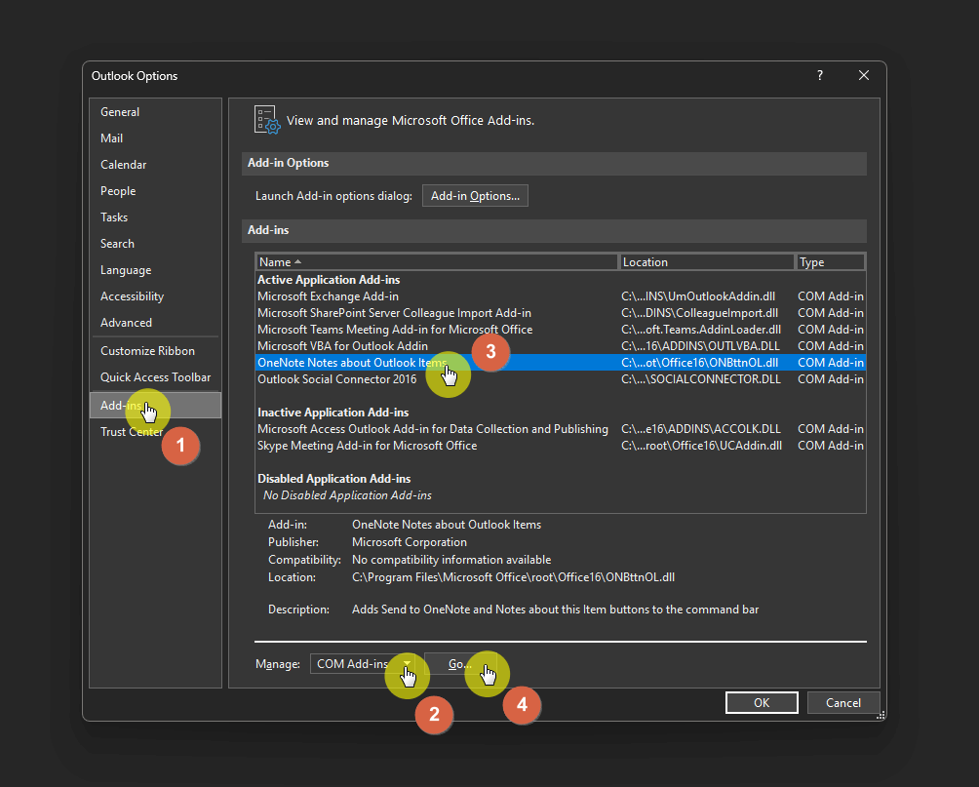
Task: Select Microsoft Teams Meeting Add-in for Microsoft Office
Action: pyautogui.click(x=560, y=330)
